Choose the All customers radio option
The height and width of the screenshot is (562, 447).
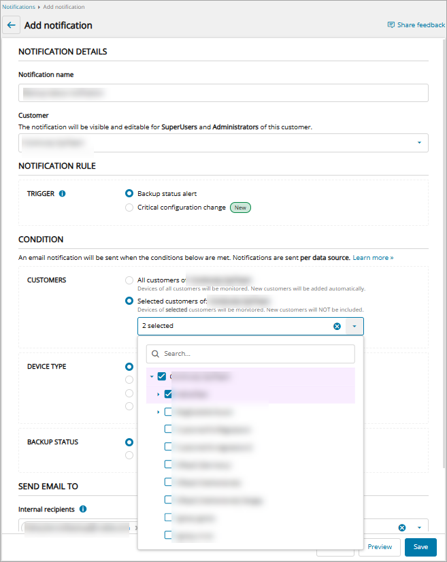[129, 280]
